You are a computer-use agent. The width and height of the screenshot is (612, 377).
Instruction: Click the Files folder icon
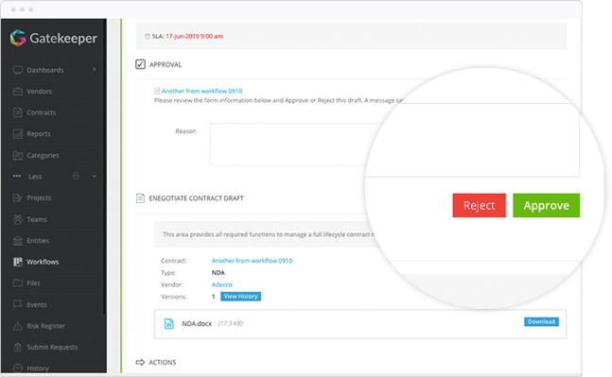click(x=18, y=283)
